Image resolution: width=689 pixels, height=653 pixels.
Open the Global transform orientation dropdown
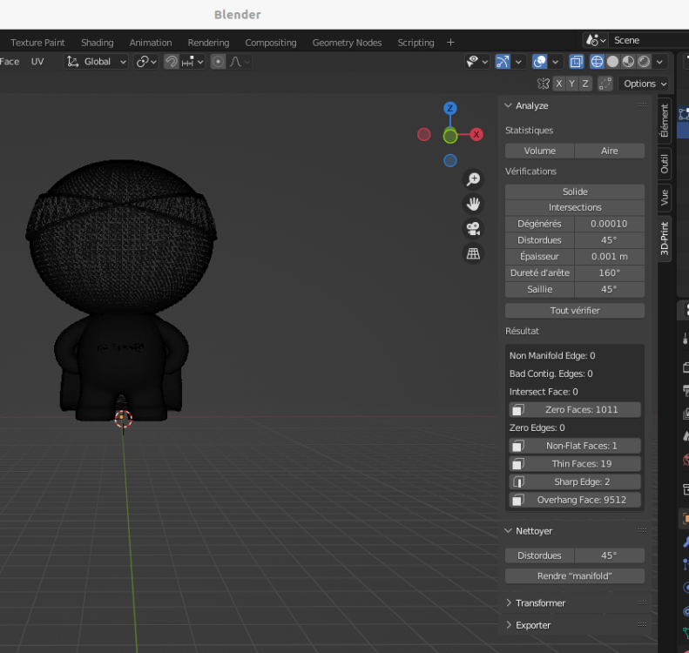pos(98,62)
